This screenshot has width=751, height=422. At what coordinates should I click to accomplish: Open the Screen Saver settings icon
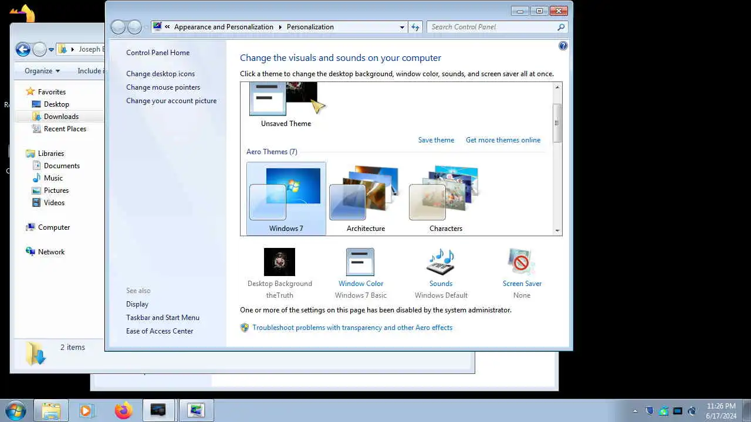(521, 262)
